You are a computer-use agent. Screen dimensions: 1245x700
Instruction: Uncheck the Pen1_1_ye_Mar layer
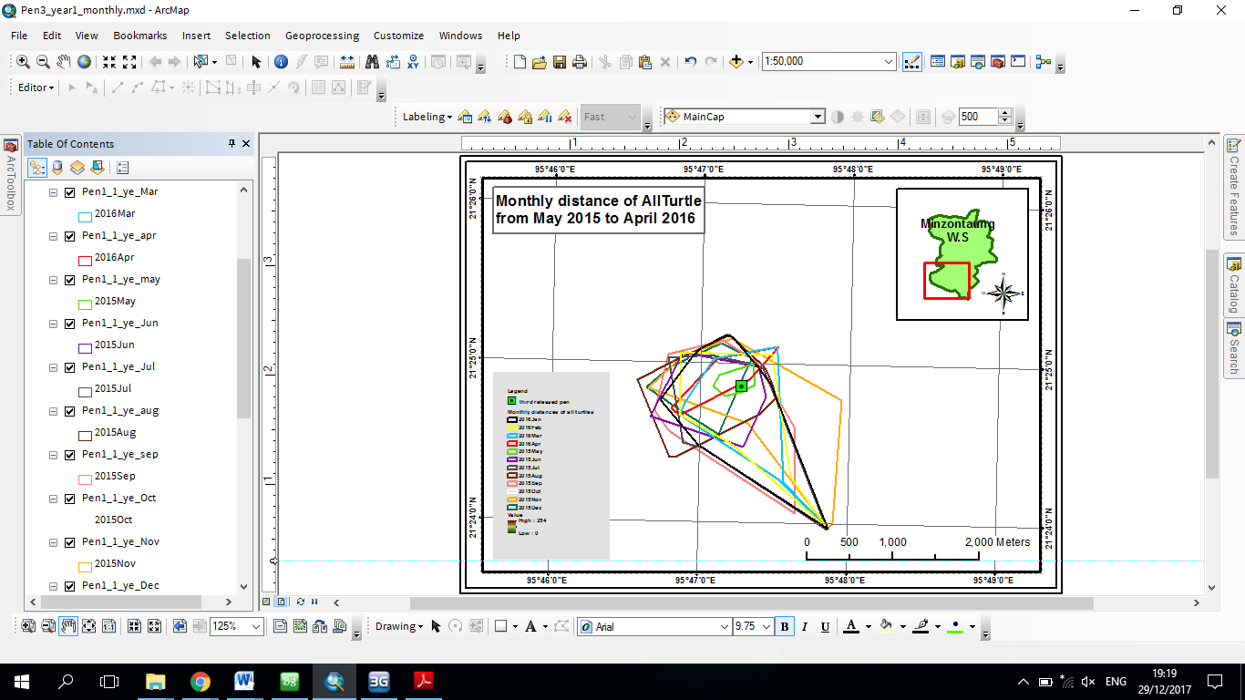pyautogui.click(x=70, y=192)
